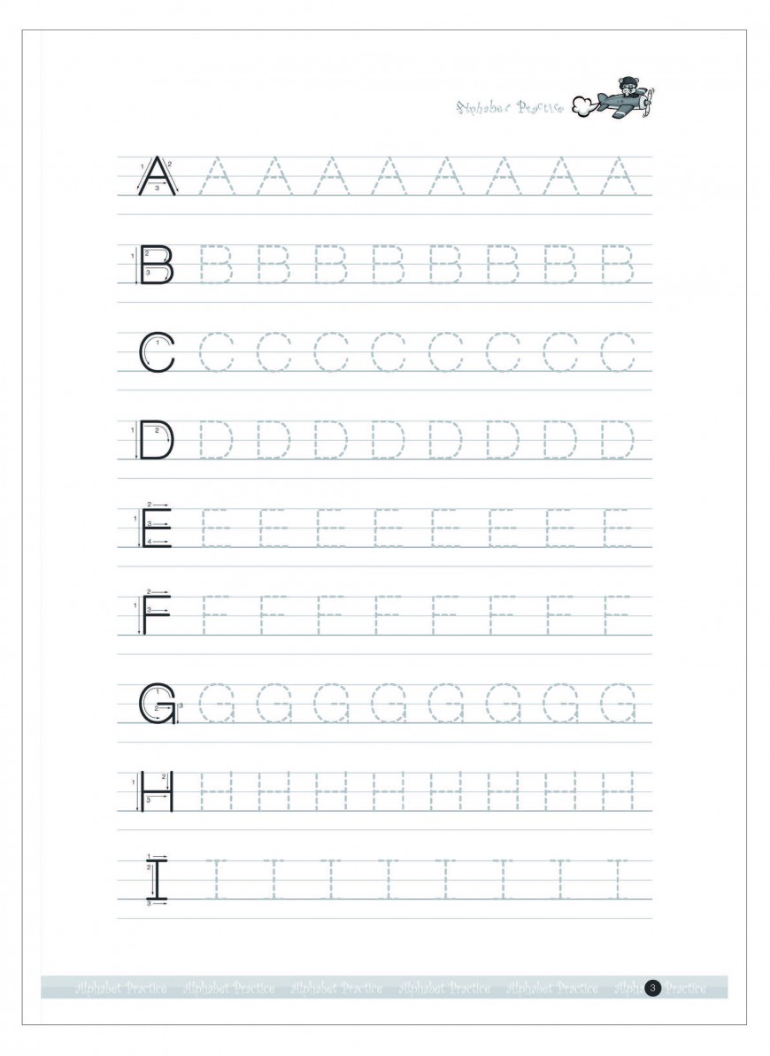This screenshot has width=770, height=1056.
Task: Pick the last dashed letter D in row
Action: (618, 440)
